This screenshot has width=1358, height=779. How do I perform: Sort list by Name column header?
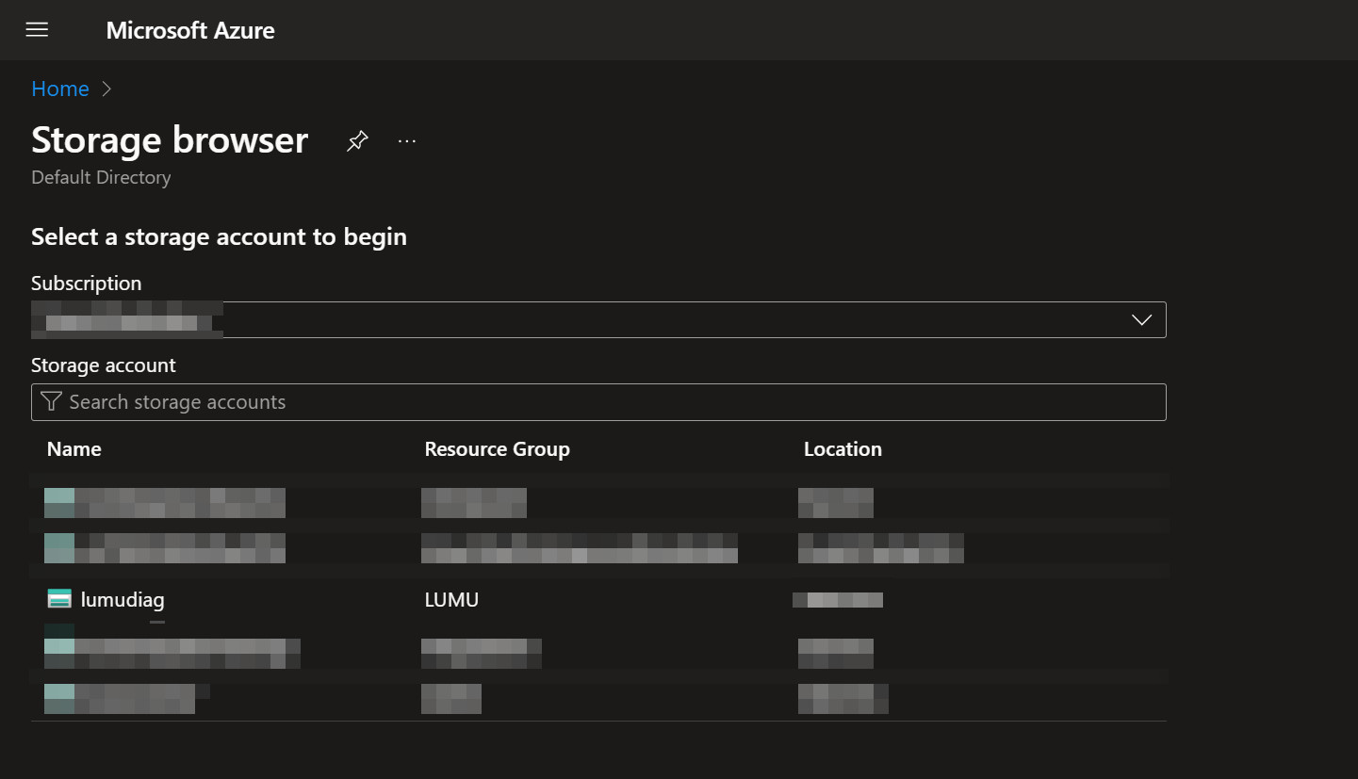[74, 449]
